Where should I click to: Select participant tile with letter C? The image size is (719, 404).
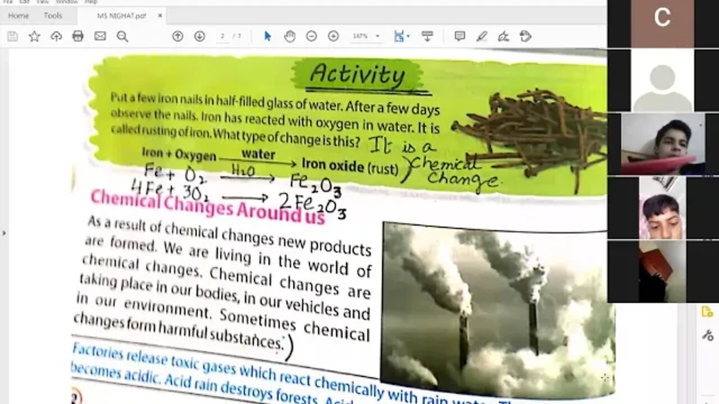[x=662, y=24]
